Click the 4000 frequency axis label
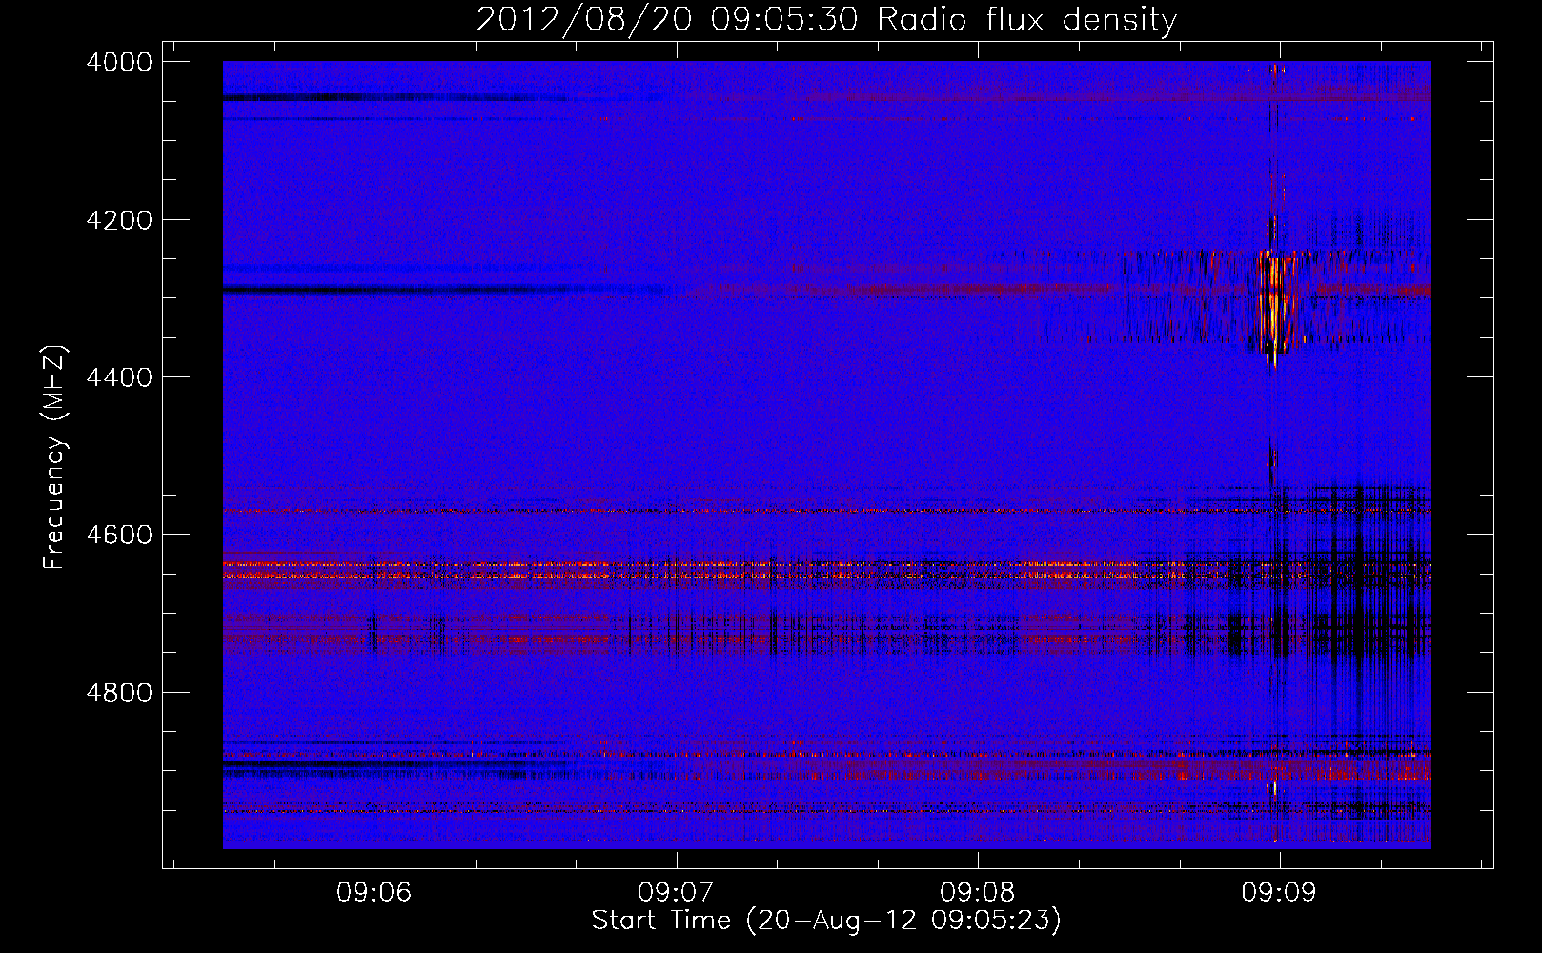Screen dimensions: 1542x953 (119, 62)
